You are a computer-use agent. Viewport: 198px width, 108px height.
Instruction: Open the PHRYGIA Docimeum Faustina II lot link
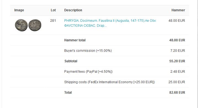(110, 23)
